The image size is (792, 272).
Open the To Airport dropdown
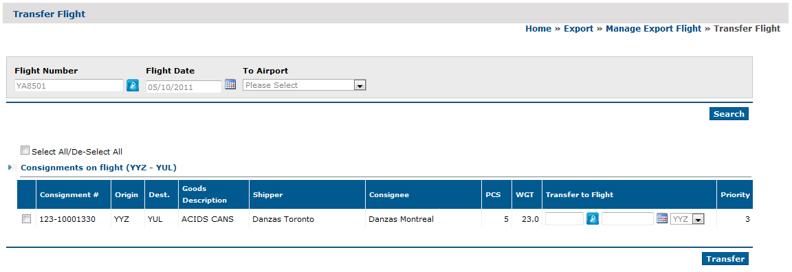click(x=304, y=85)
